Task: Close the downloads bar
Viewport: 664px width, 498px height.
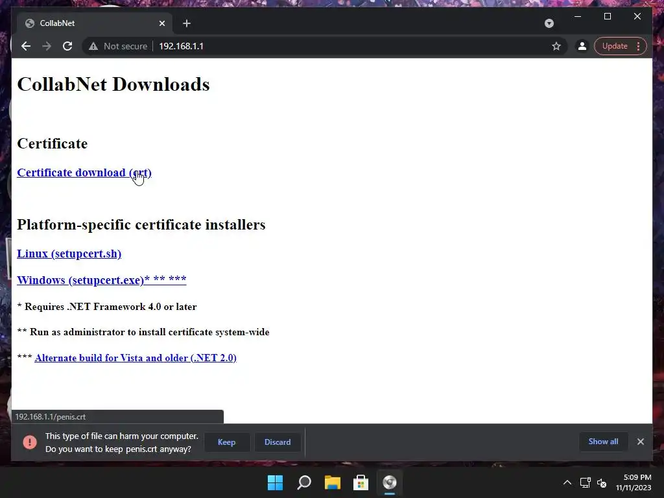Action: 641,442
